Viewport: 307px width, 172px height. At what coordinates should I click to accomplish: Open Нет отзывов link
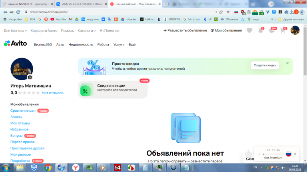click(x=52, y=93)
